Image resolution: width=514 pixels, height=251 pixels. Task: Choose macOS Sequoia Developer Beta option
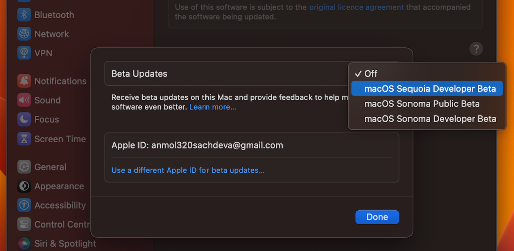pos(427,89)
